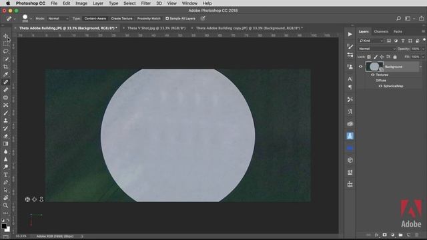The width and height of the screenshot is (427, 240).
Task: Toggle the layer filter on/off switch
Action: [424, 40]
